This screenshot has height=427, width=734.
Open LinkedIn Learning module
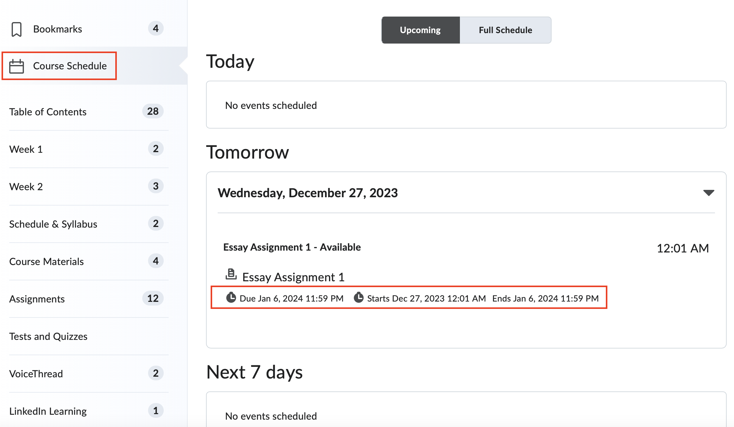[x=48, y=411]
